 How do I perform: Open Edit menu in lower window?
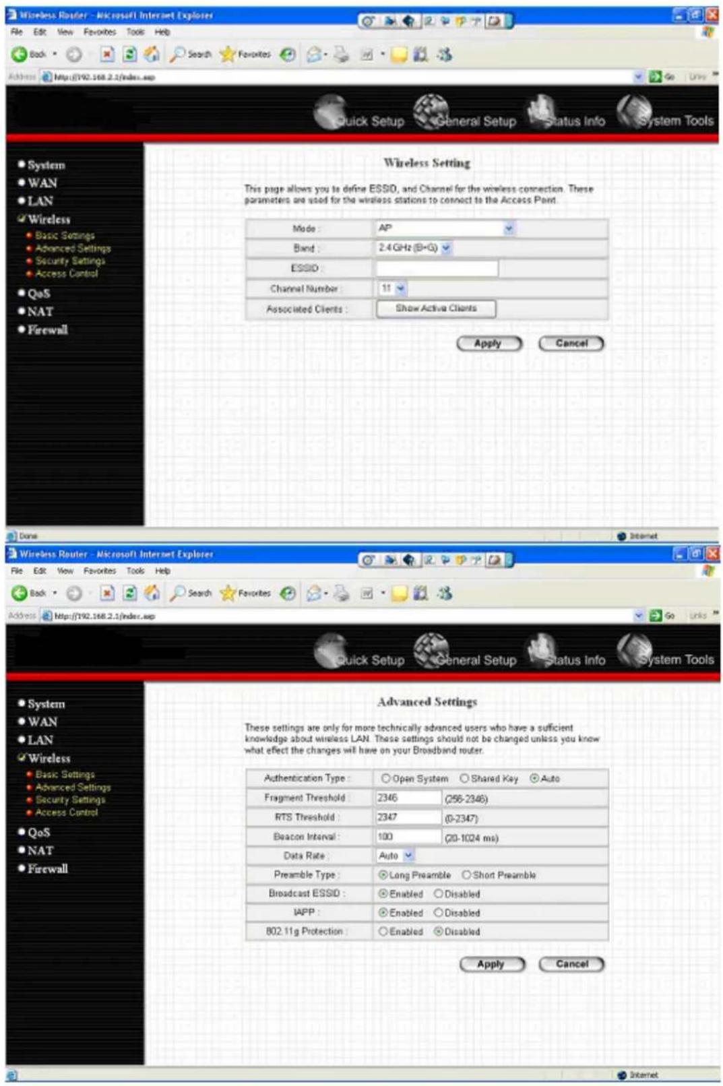pos(40,571)
